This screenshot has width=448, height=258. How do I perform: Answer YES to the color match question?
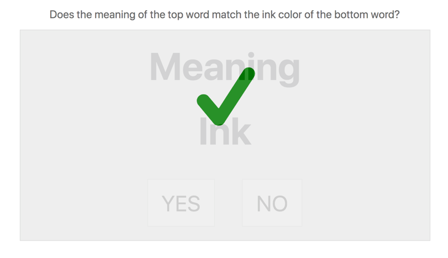(181, 203)
